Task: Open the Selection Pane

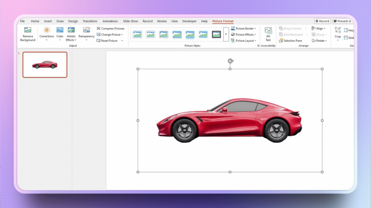Action: point(290,41)
